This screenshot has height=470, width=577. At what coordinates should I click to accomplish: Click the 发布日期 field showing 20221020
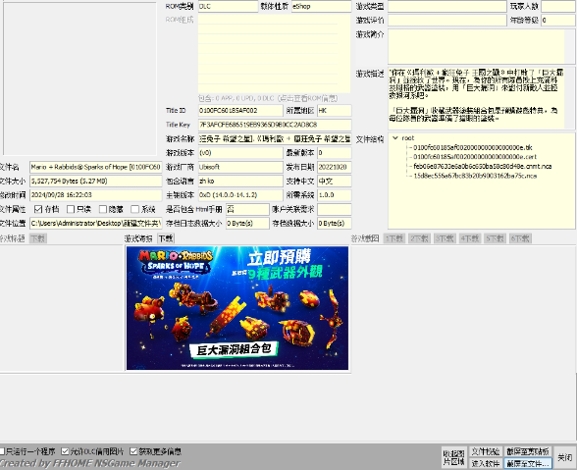[334, 167]
